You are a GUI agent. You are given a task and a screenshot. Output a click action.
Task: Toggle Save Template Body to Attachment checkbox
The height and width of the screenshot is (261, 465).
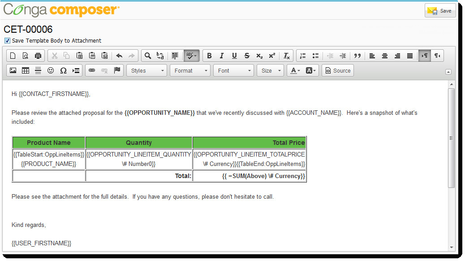7,41
